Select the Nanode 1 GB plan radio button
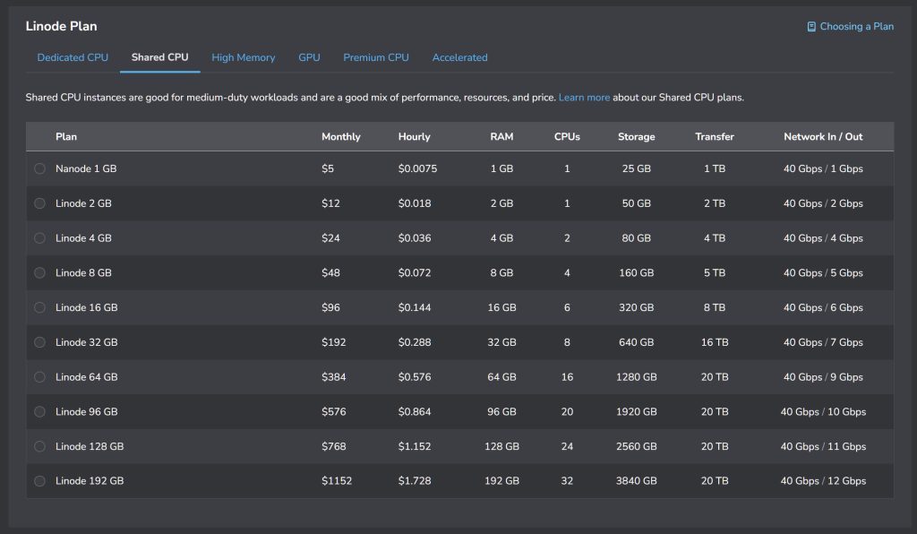917x534 pixels. click(39, 168)
